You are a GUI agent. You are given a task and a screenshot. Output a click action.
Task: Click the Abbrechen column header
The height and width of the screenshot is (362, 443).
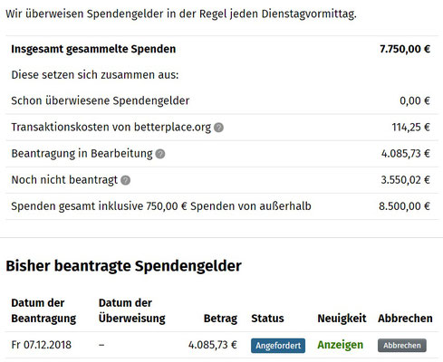click(x=405, y=319)
